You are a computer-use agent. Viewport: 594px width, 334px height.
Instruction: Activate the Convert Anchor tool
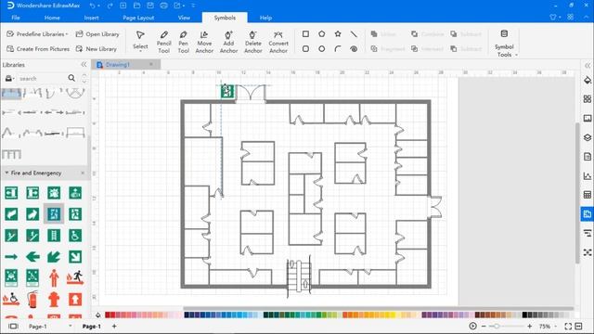pyautogui.click(x=278, y=42)
